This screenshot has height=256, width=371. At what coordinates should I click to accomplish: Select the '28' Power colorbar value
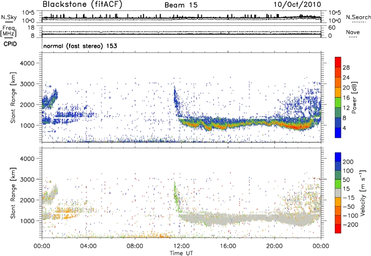click(346, 67)
